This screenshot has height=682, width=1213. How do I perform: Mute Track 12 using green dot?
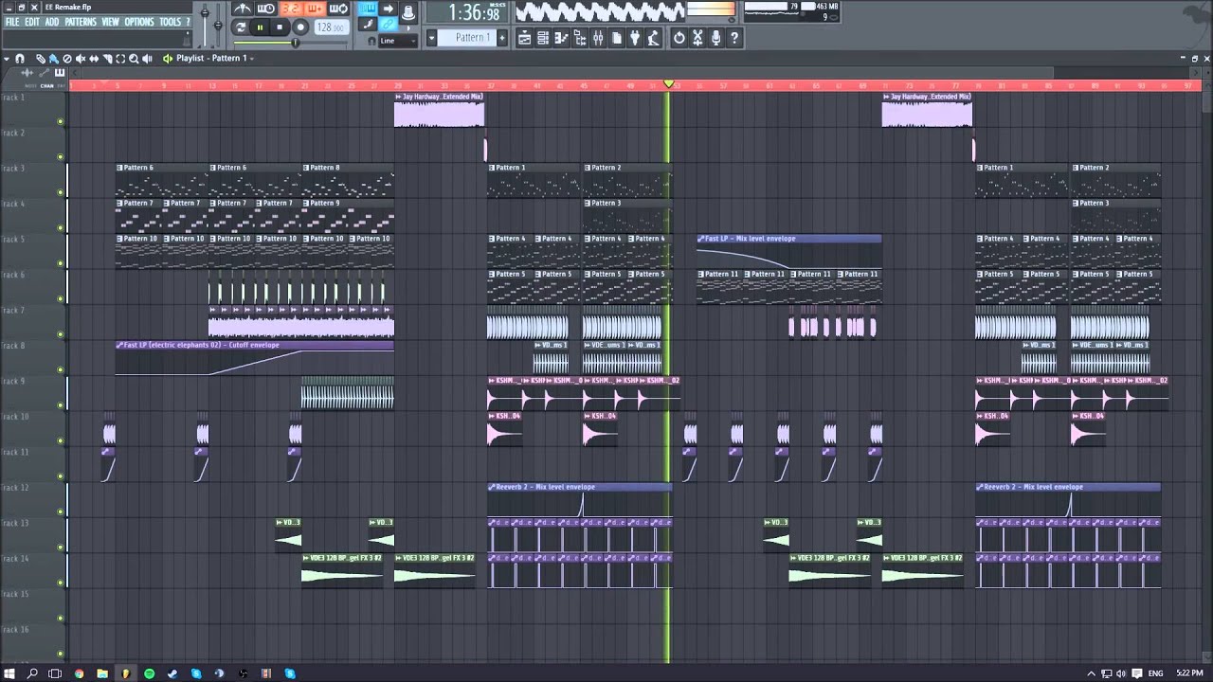click(61, 511)
